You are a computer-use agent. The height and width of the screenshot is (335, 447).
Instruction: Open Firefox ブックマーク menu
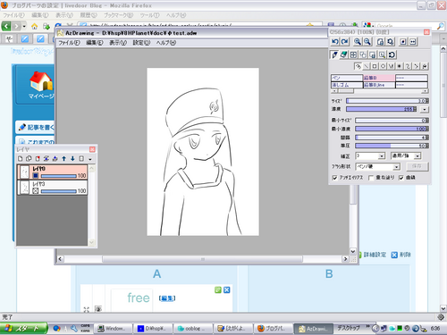118,15
